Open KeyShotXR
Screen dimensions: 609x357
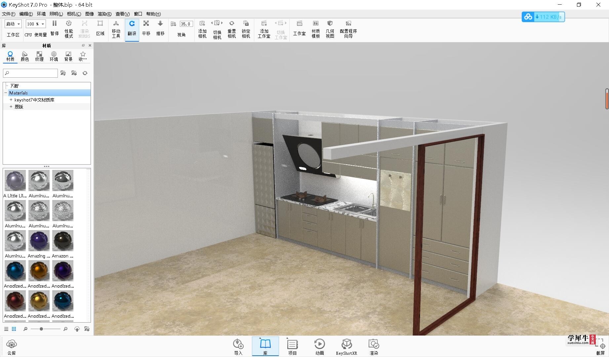pos(346,347)
